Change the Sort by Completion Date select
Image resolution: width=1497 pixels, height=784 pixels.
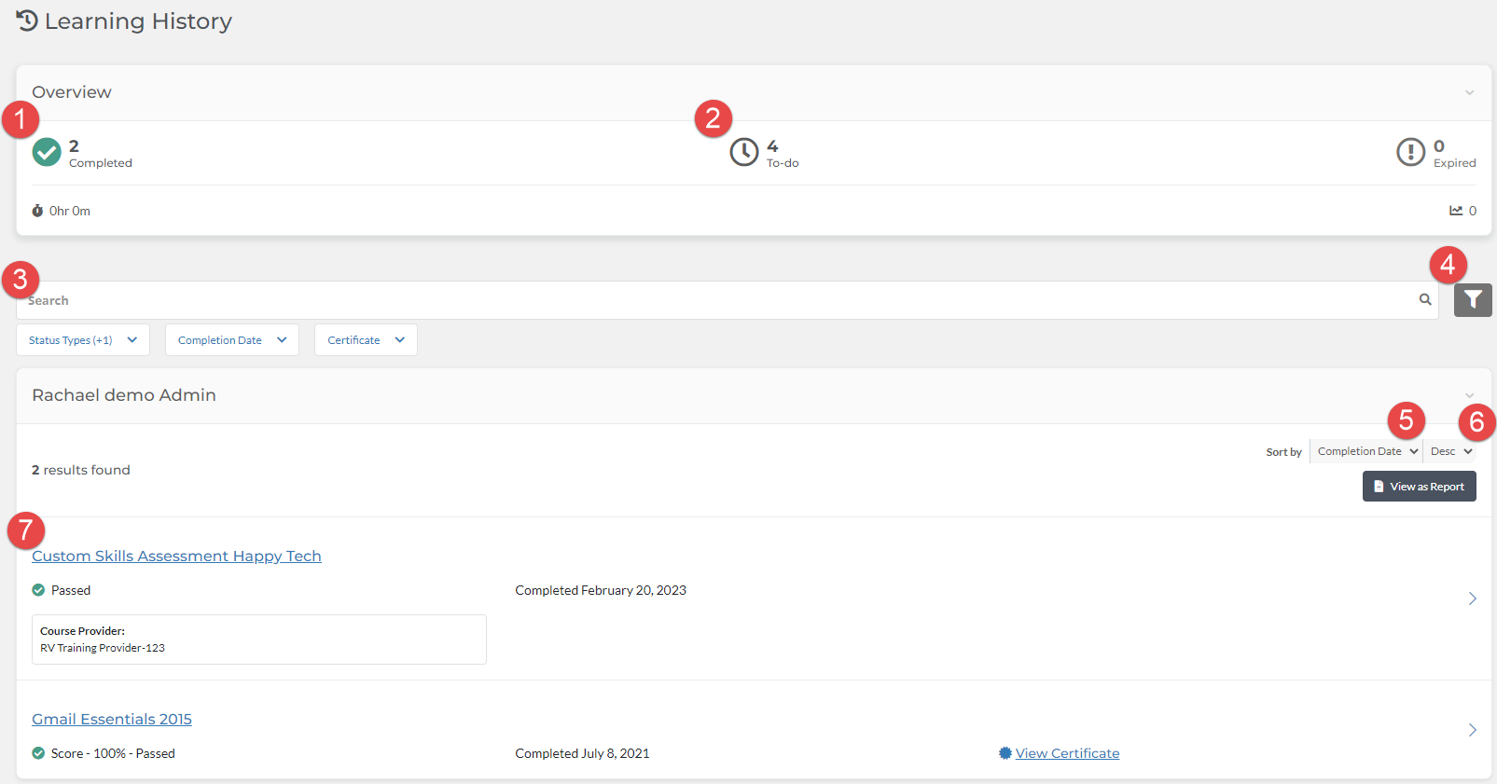tap(1365, 451)
